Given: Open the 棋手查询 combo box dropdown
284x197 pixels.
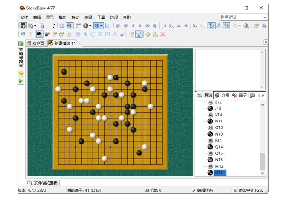Looking at the screenshot, I should tap(265, 17).
